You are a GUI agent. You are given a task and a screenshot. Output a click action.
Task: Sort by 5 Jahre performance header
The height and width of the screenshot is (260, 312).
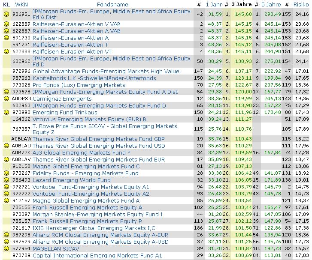(271, 4)
